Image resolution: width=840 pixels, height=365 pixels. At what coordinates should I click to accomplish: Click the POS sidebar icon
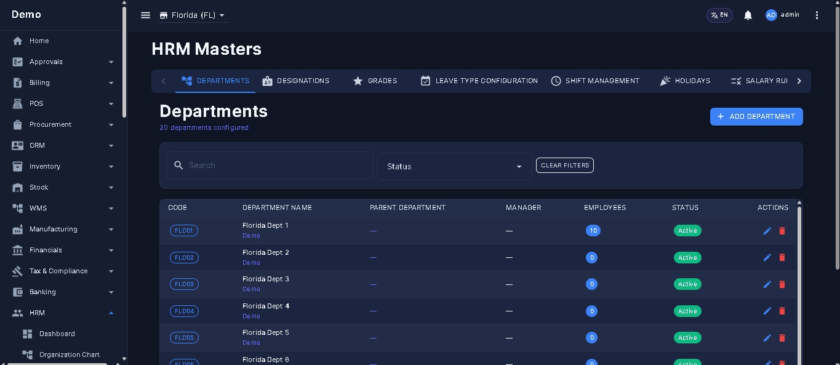pos(18,104)
